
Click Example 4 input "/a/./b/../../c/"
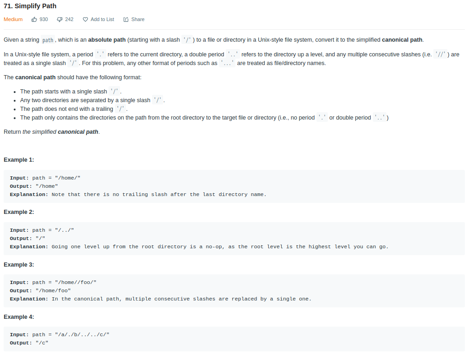[60, 335]
